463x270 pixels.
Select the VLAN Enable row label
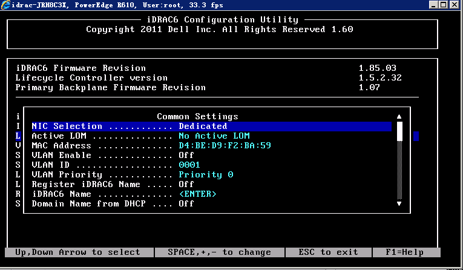coord(61,156)
